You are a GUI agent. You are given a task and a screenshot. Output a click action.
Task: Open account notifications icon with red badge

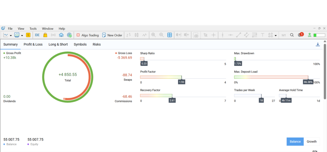pyautogui.click(x=300, y=35)
